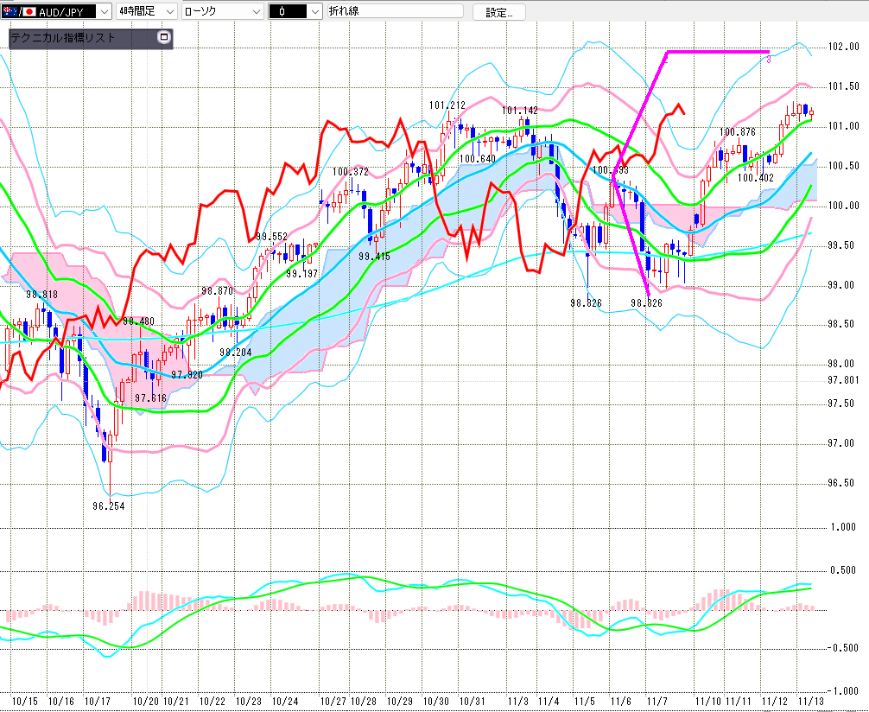Open the ローソク chart type dropdown

[256, 12]
